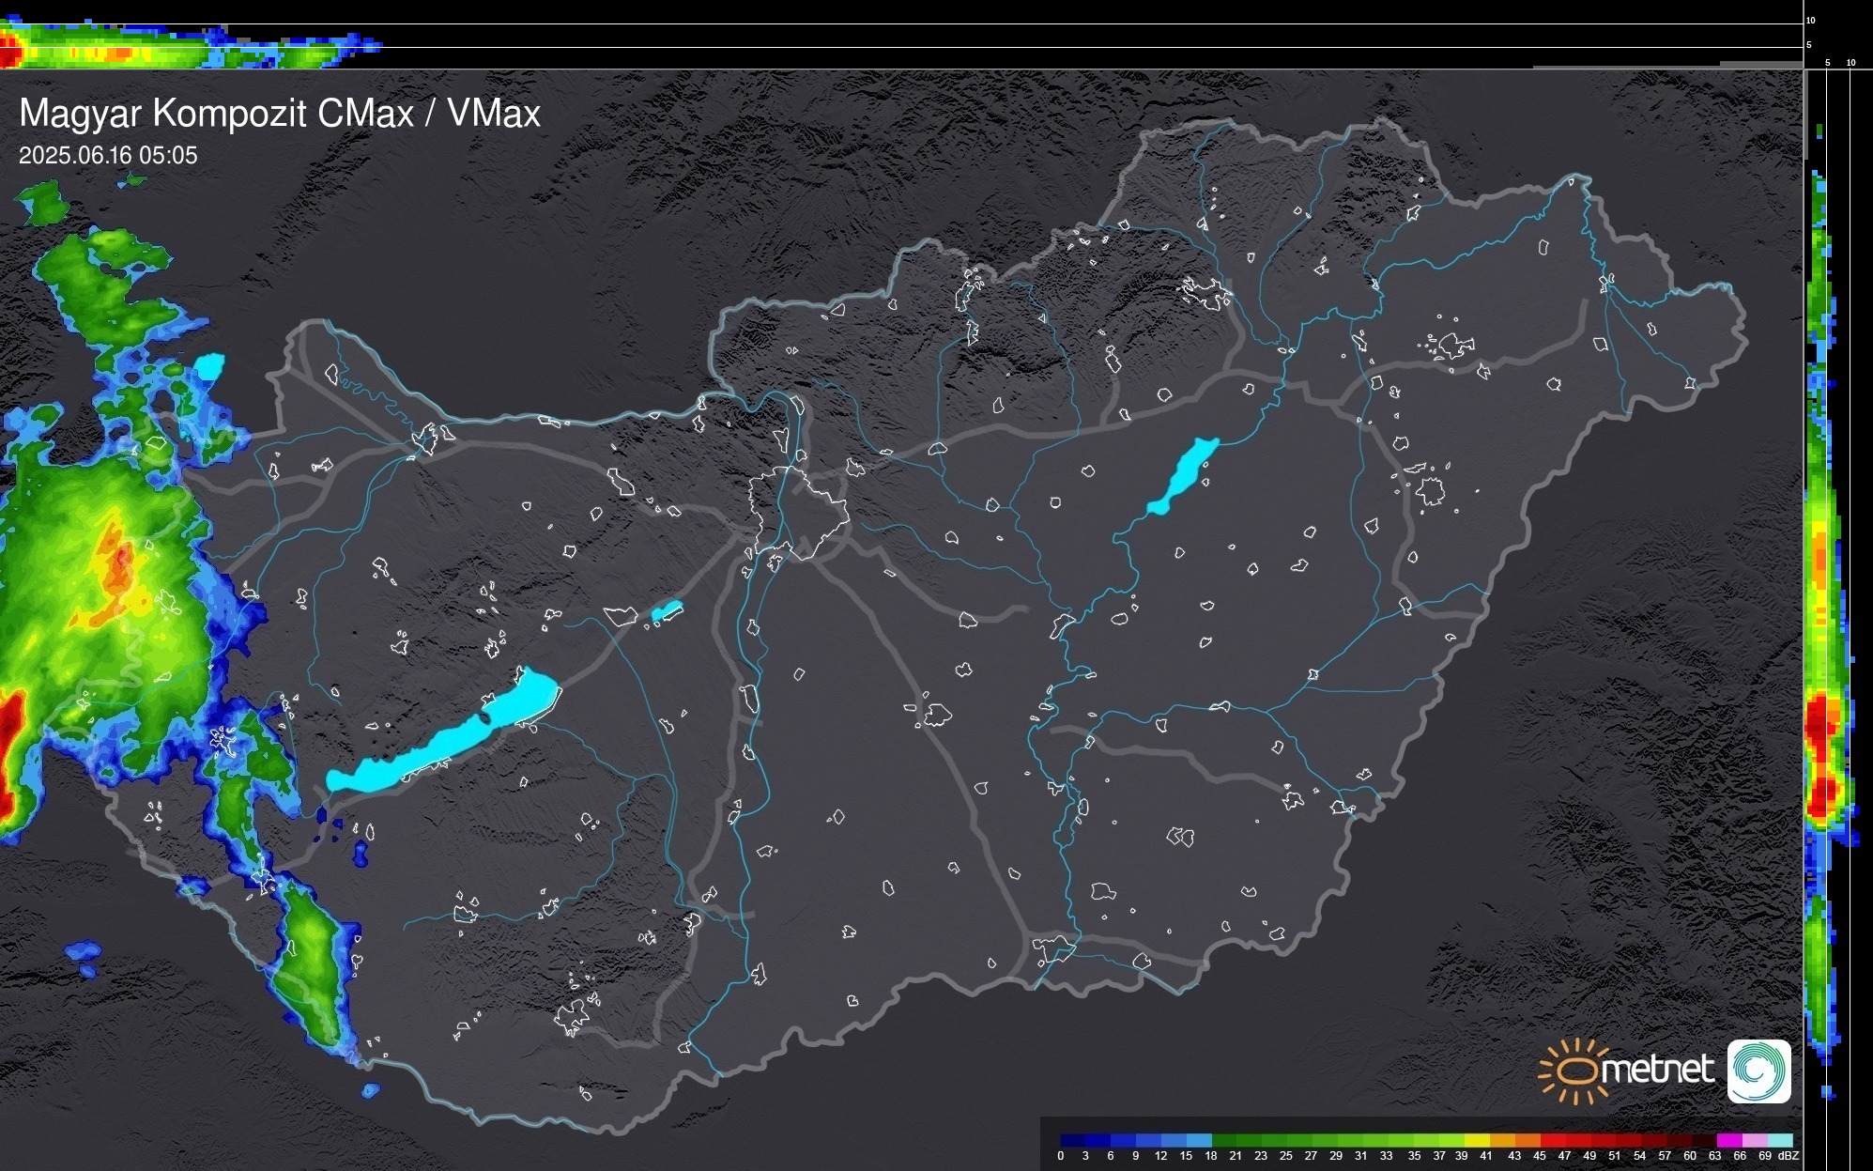Select the 2025.06.16 05:05 timestamp text
This screenshot has width=1873, height=1171.
[108, 156]
